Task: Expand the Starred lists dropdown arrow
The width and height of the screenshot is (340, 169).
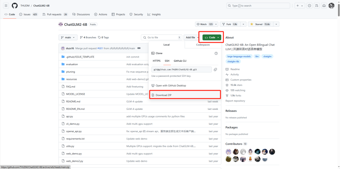Action: [x=276, y=24]
